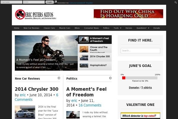Click the Username input field

click(x=11, y=2)
